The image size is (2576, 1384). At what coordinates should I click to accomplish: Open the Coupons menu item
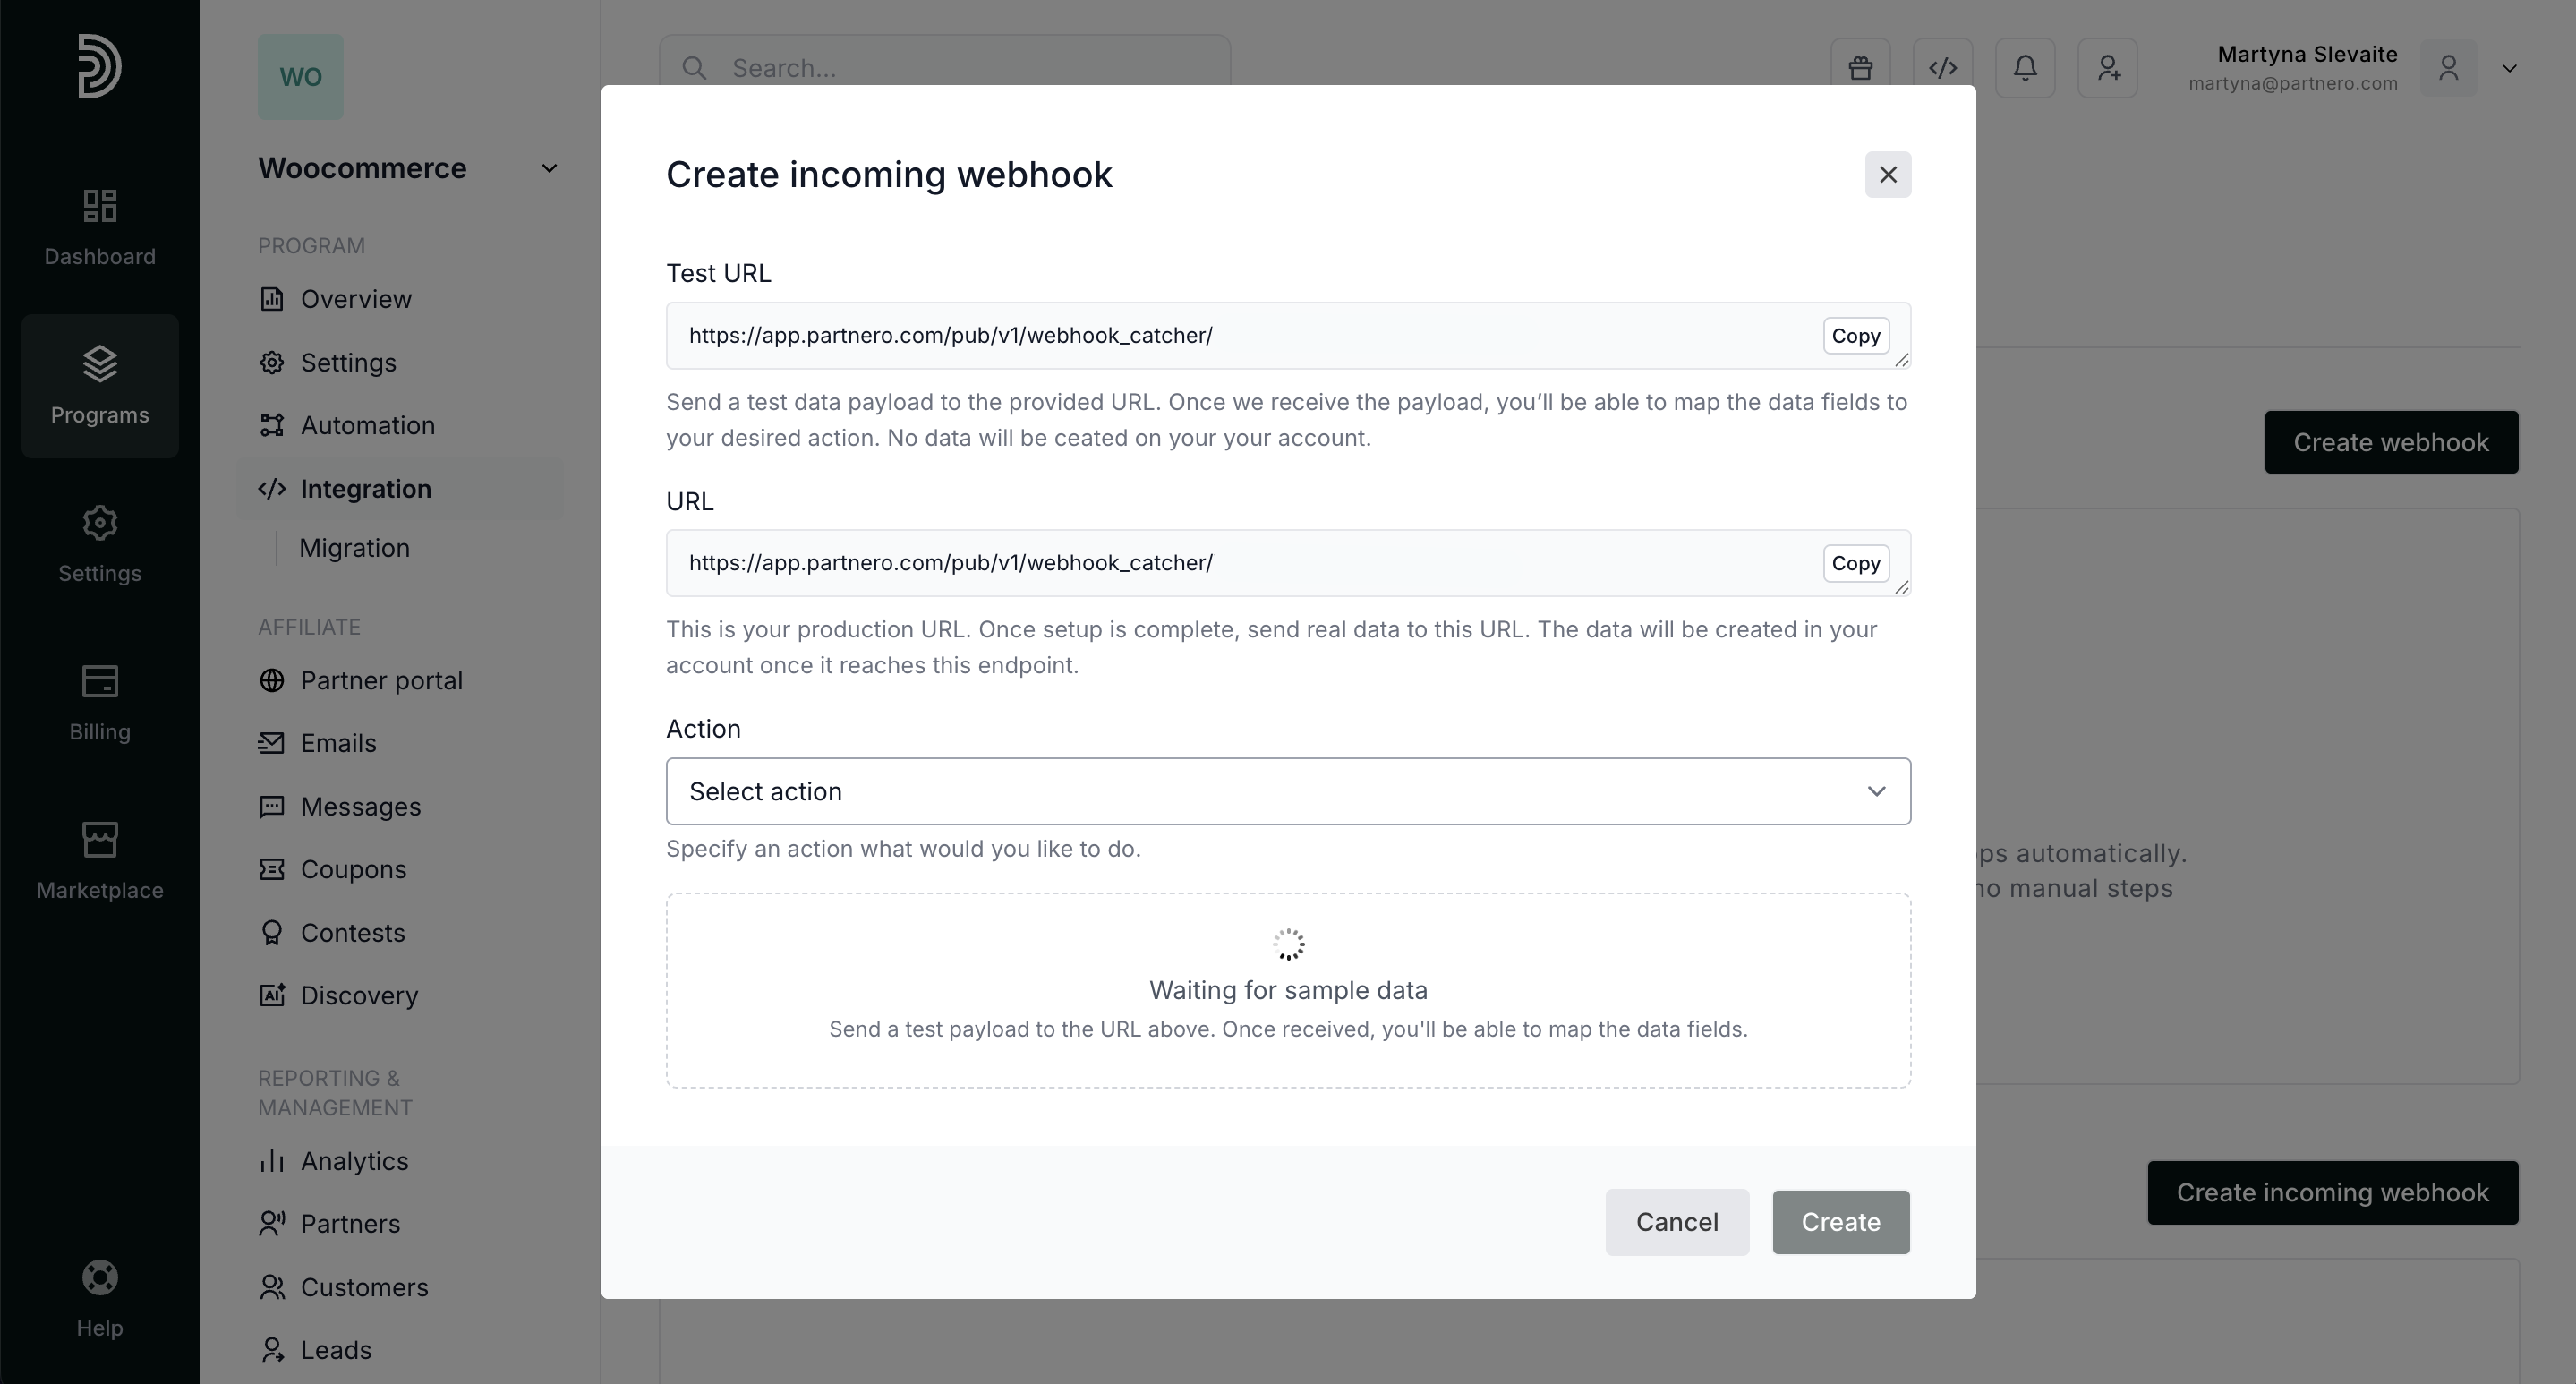tap(353, 869)
